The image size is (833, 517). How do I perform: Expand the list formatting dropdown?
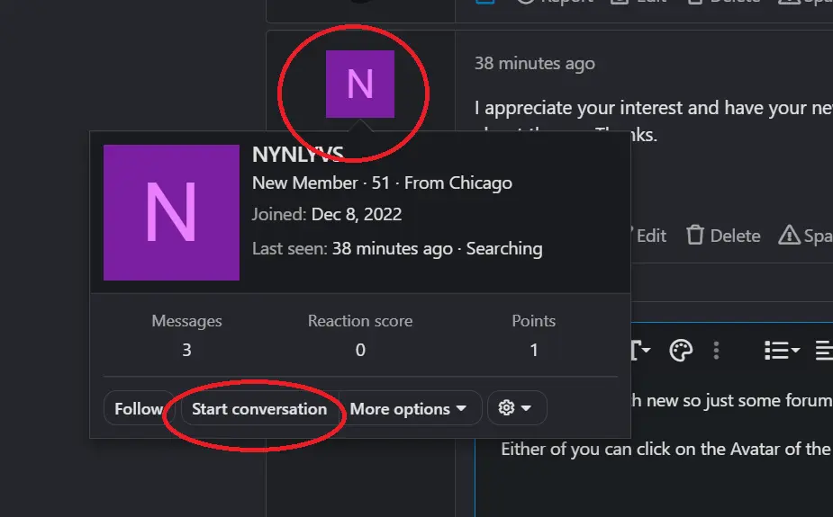[x=782, y=351]
